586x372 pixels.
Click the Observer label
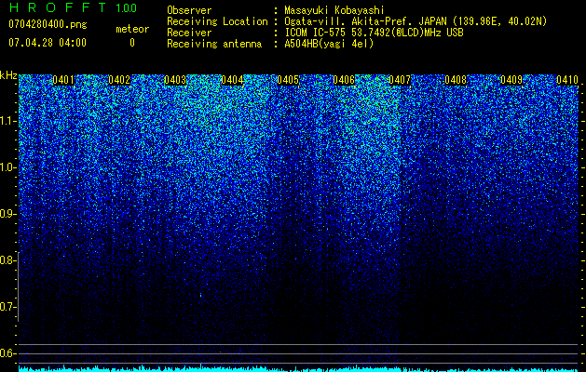click(189, 10)
